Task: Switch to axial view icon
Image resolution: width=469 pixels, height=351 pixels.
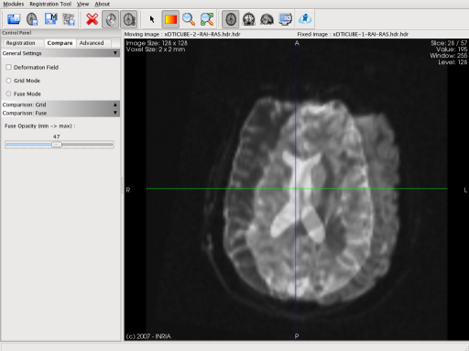Action: pyautogui.click(x=231, y=19)
